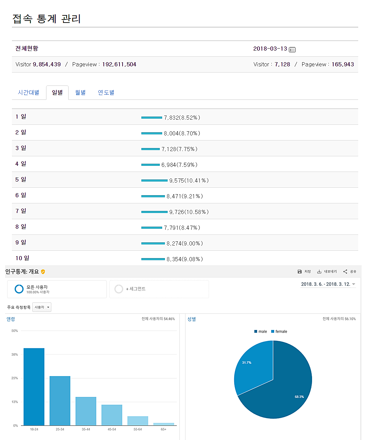The height and width of the screenshot is (440, 366).
Task: Click the 4 일 row value 6,984(7.59%)
Action: 180,165
